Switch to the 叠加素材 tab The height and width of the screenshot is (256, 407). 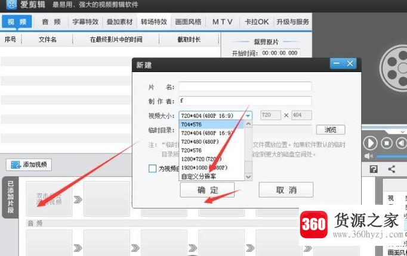(x=119, y=22)
